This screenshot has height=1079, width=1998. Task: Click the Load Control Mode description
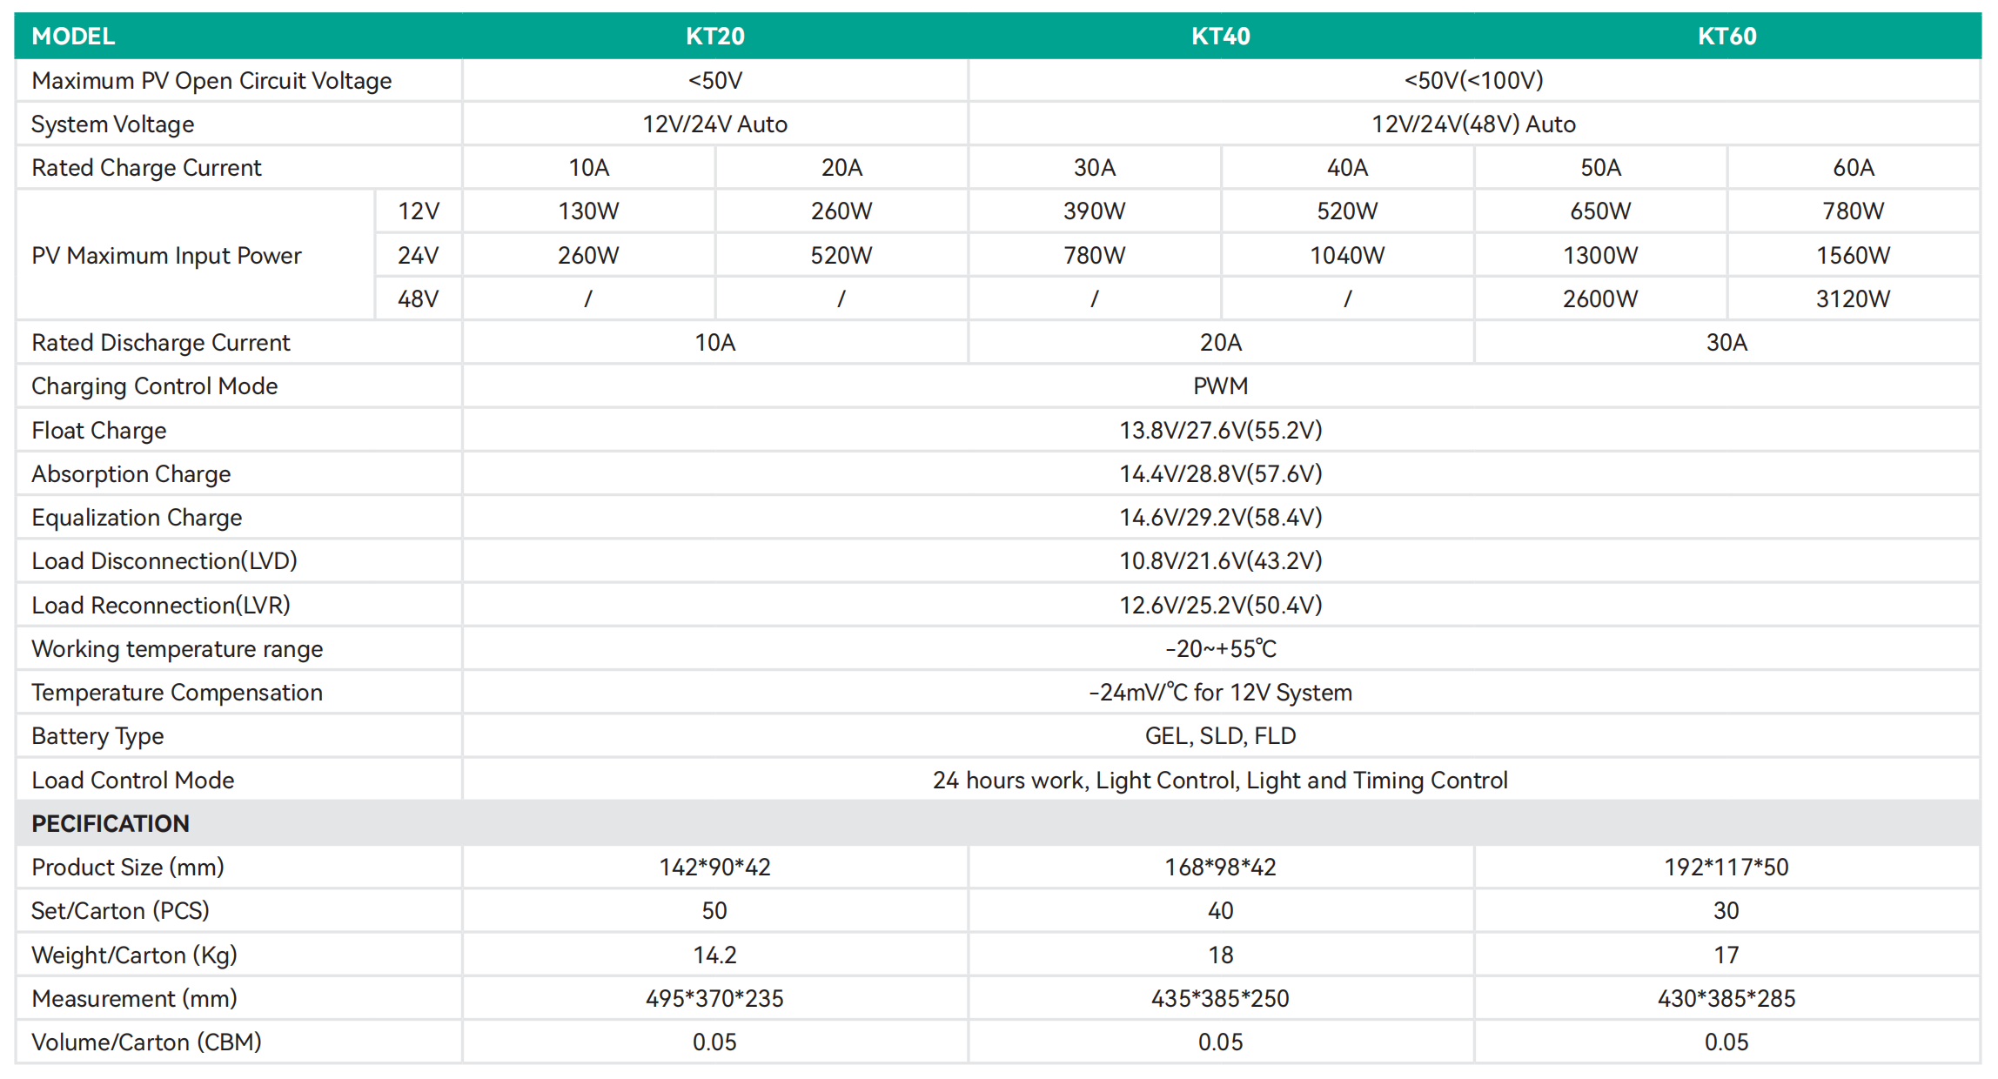click(1220, 781)
